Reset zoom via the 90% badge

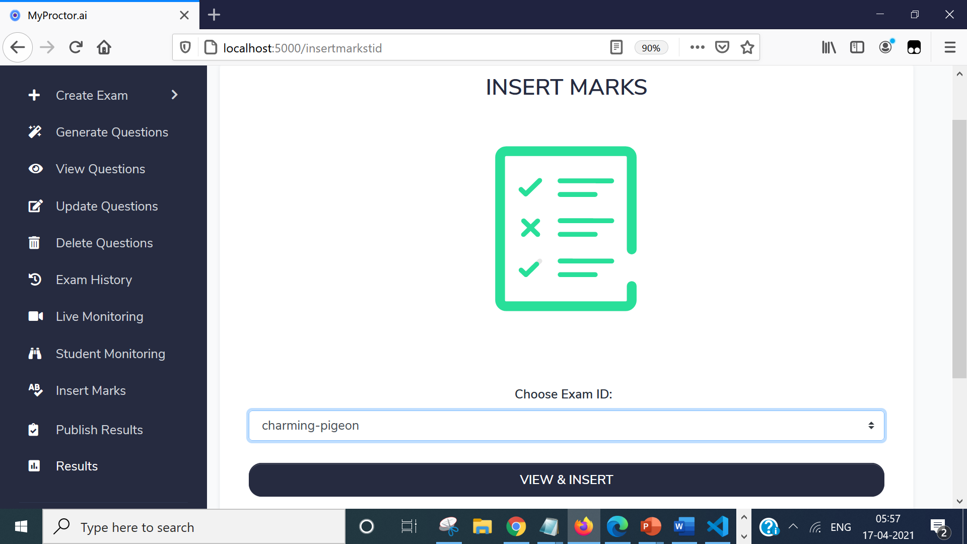651,48
